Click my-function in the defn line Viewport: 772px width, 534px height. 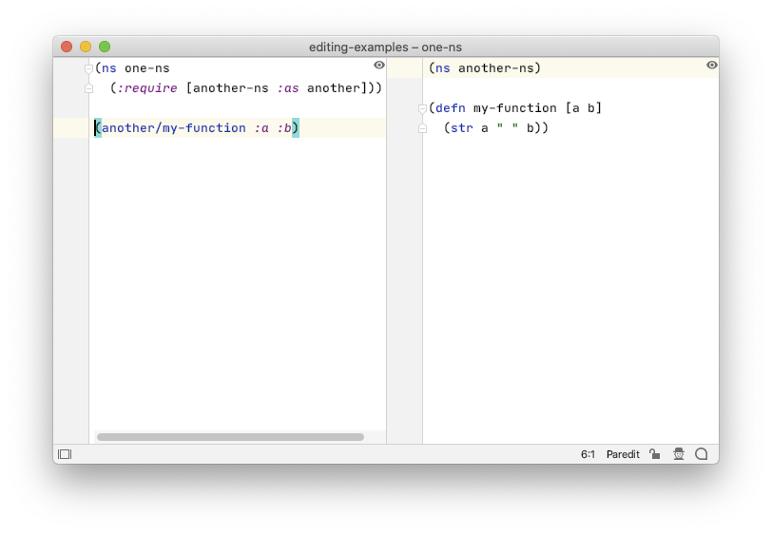(x=515, y=108)
